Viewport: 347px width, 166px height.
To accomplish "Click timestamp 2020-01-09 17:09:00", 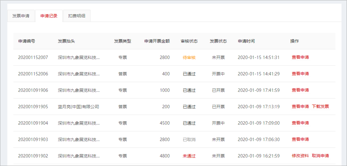I will (259, 123).
